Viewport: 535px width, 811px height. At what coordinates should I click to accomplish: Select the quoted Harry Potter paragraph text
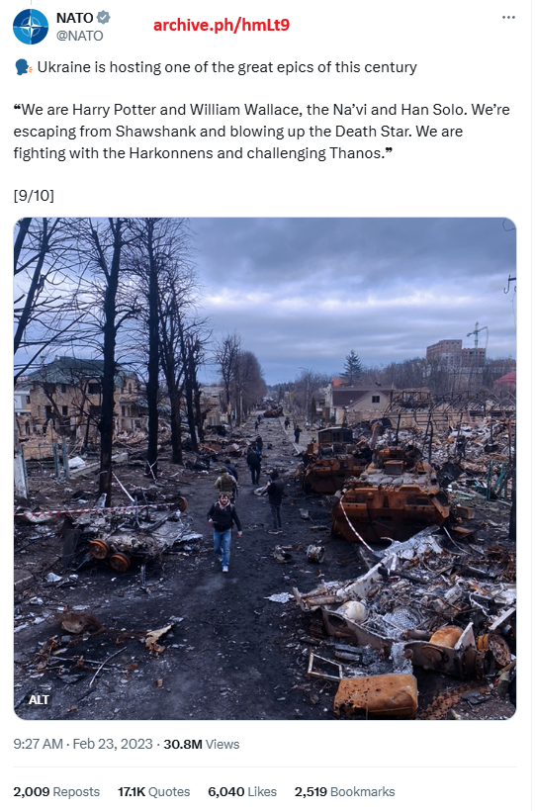coord(262,132)
